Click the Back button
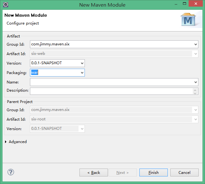The image size is (205, 184). coord(94,173)
